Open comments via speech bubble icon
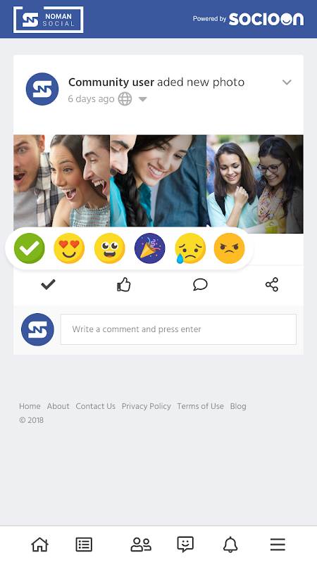 [x=200, y=285]
